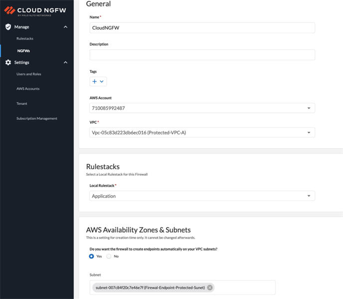Open the Local Rulestack dropdown

coord(309,196)
